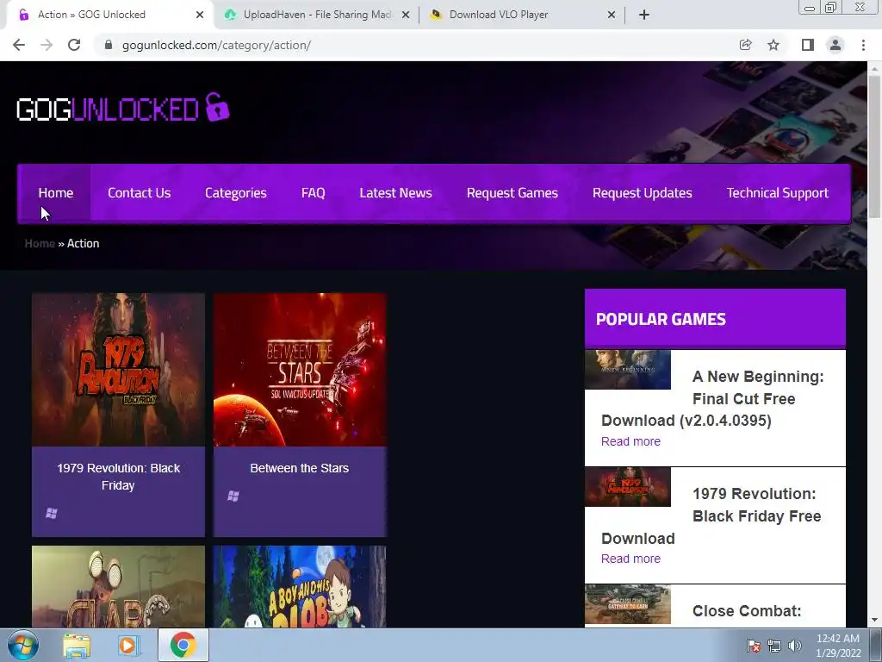882x662 pixels.
Task: Close the Action GOG Unlocked tab
Action: coord(200,15)
